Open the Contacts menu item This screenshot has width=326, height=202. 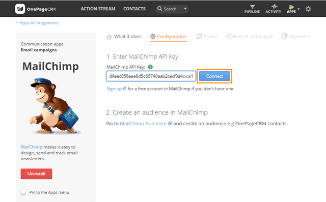click(x=134, y=9)
